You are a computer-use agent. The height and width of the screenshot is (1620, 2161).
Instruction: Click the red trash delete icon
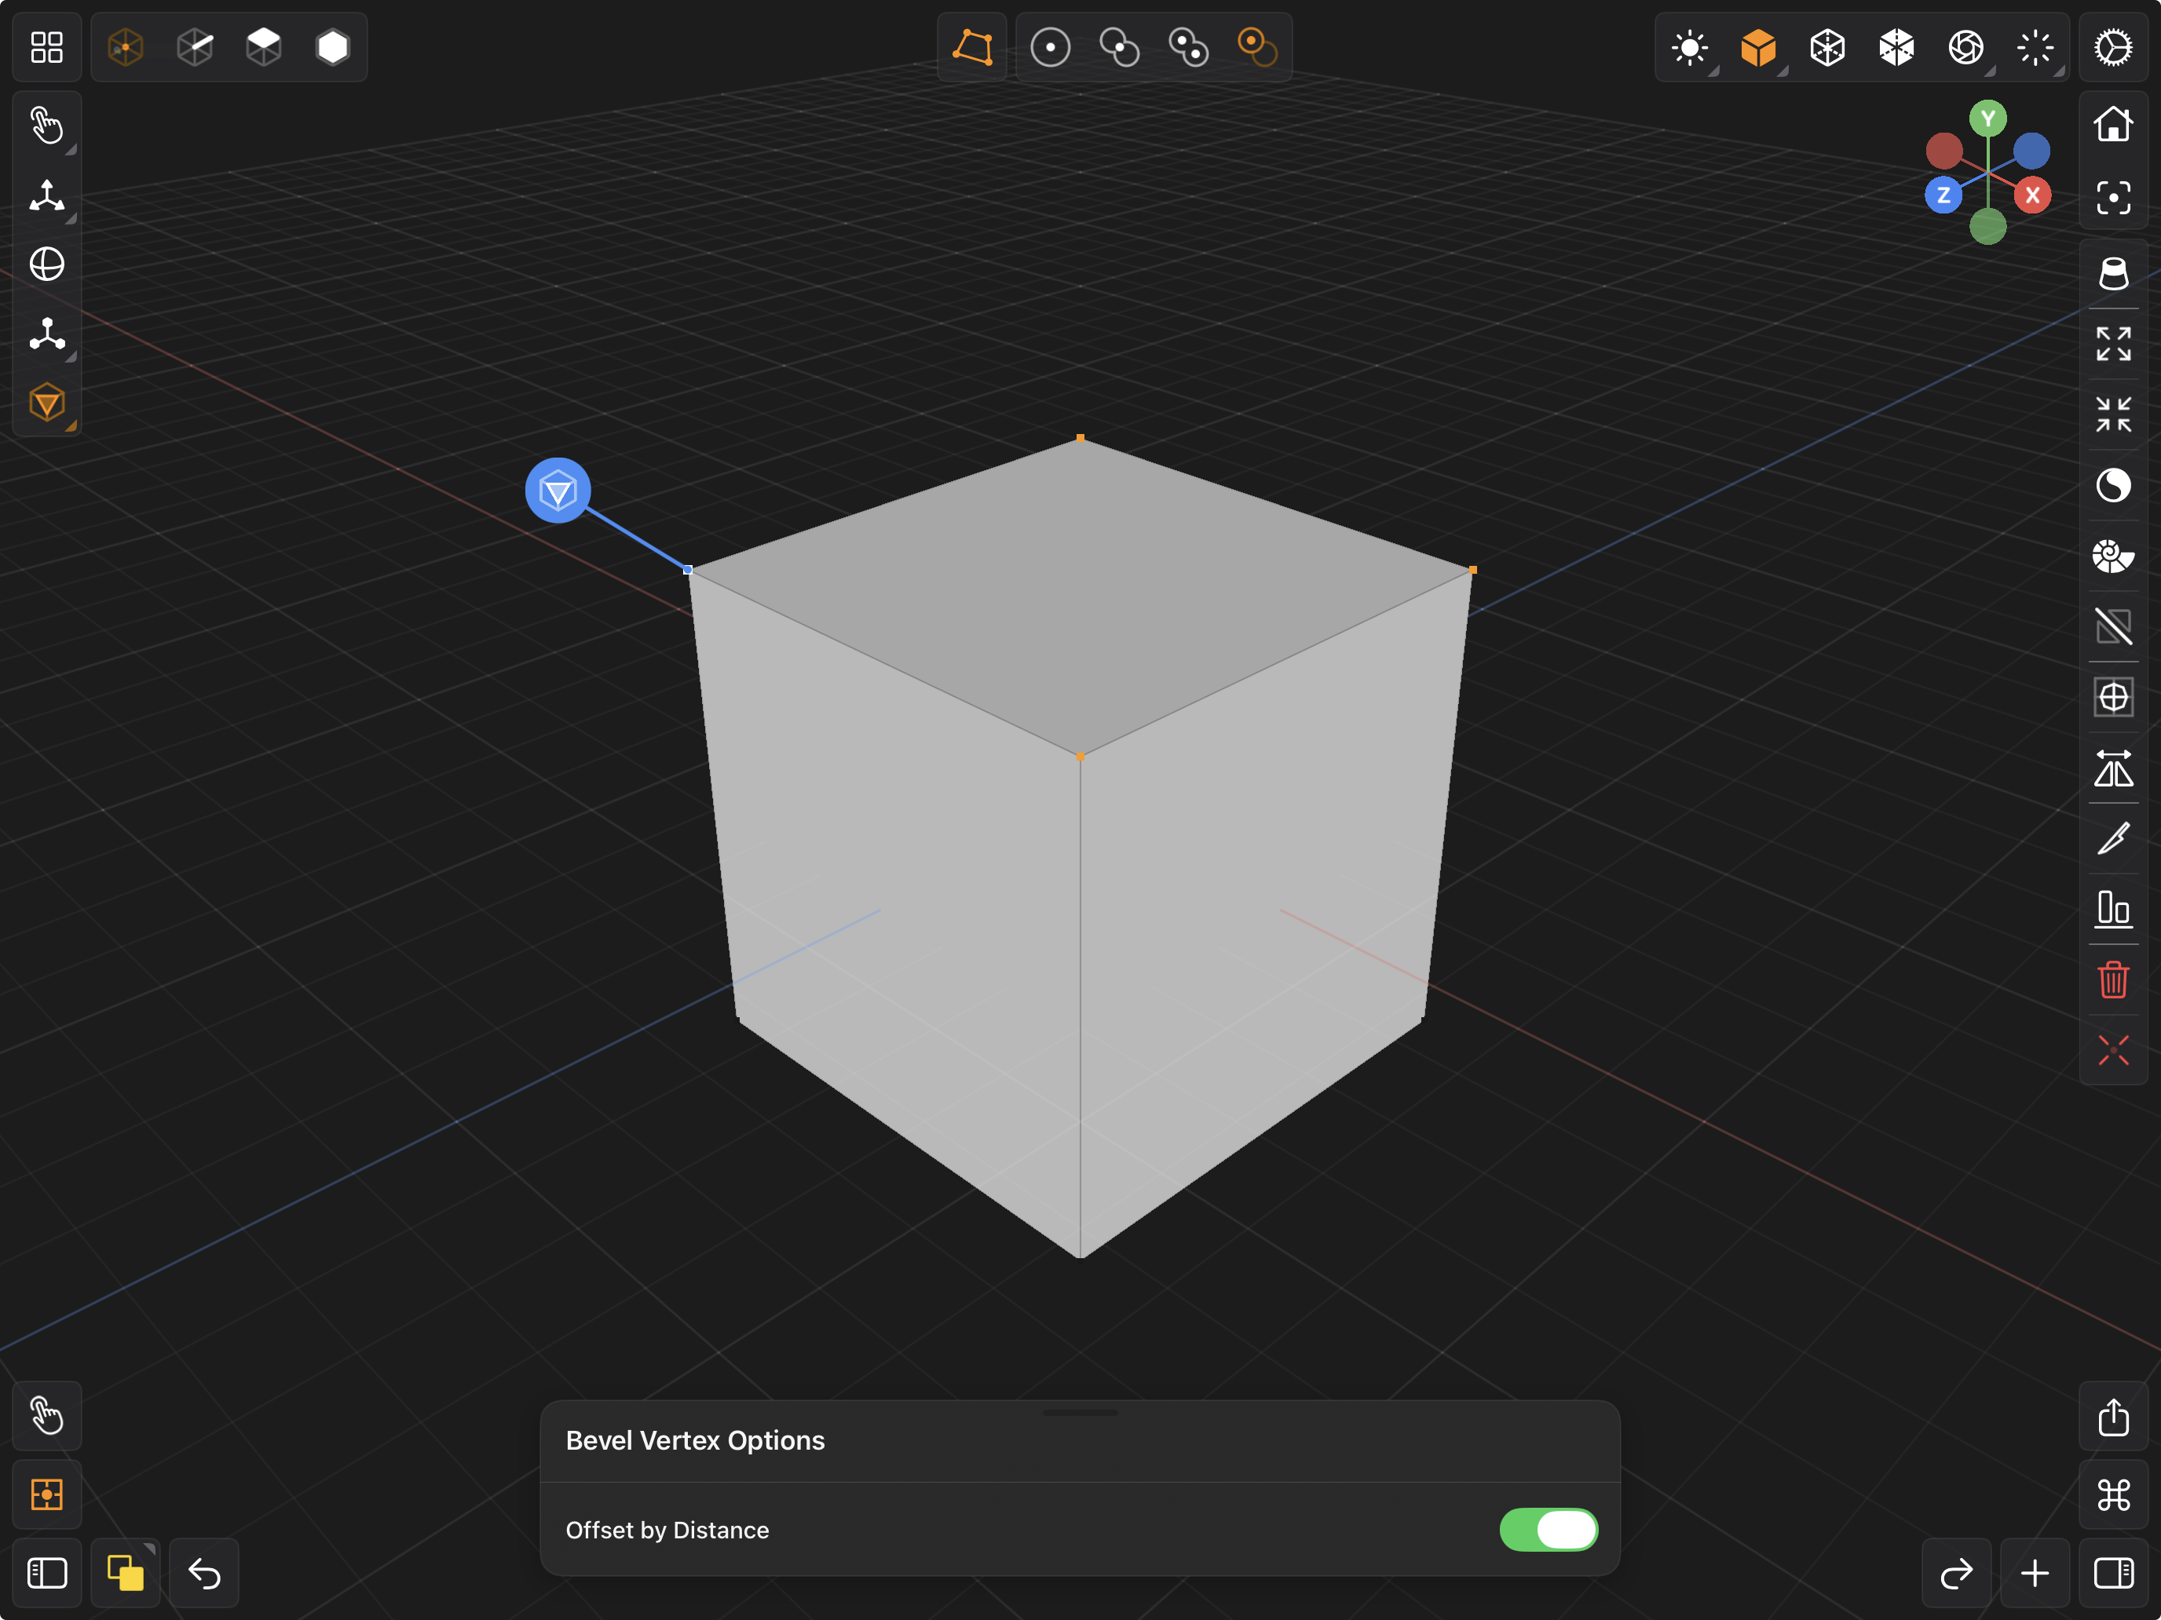[2113, 980]
